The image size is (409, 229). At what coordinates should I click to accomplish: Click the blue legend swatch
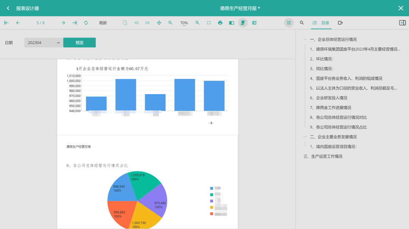(x=212, y=188)
